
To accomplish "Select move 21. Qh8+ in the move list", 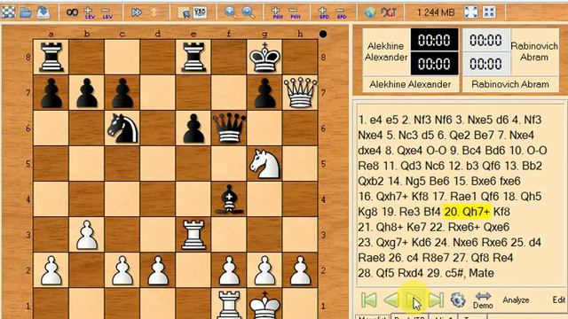I will pyautogui.click(x=381, y=227).
